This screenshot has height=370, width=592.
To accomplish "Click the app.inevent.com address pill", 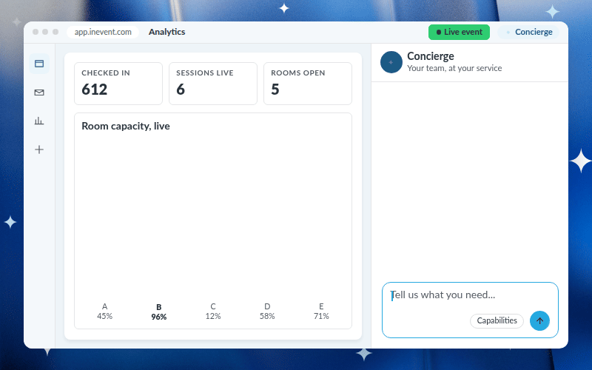I will (x=103, y=32).
